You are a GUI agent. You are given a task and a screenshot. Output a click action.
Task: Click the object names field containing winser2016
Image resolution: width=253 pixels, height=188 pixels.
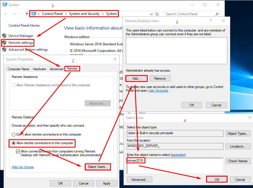pyautogui.click(x=175, y=166)
